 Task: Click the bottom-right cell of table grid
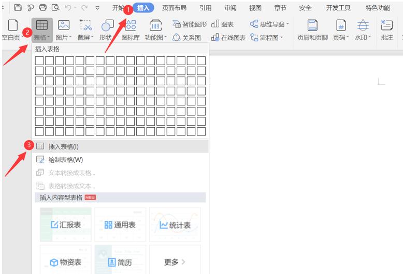click(201, 131)
